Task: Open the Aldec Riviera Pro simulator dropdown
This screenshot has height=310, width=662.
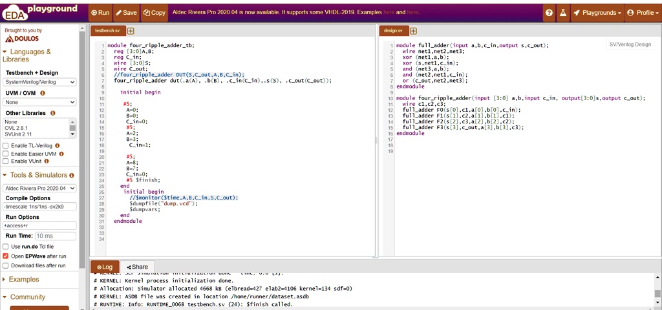Action: point(39,188)
